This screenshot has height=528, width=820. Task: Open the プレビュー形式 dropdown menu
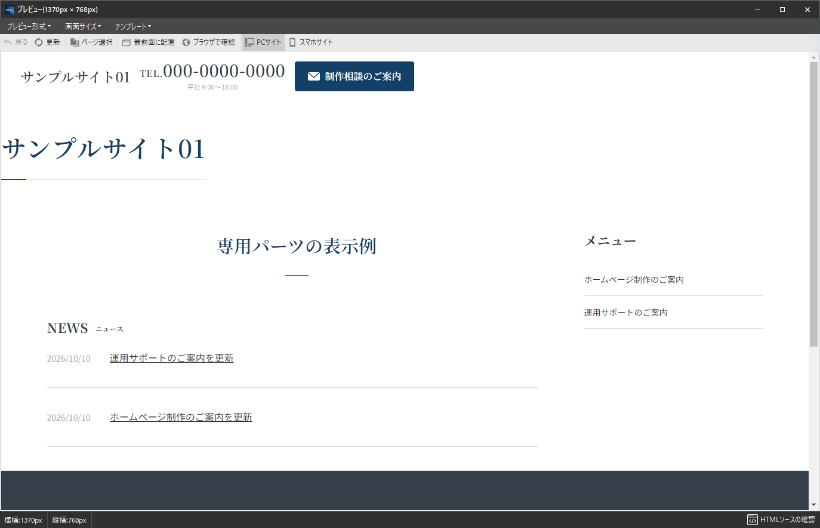coord(29,26)
